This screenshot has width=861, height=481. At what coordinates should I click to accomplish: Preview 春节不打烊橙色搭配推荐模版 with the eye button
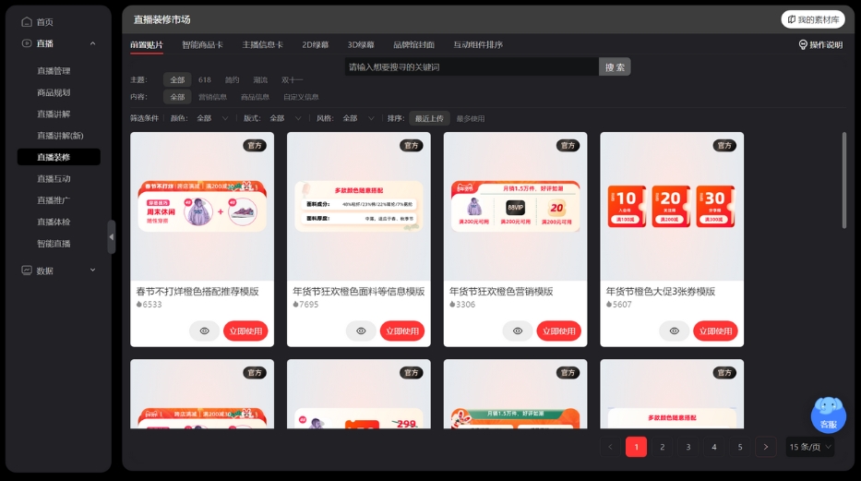[x=204, y=331]
